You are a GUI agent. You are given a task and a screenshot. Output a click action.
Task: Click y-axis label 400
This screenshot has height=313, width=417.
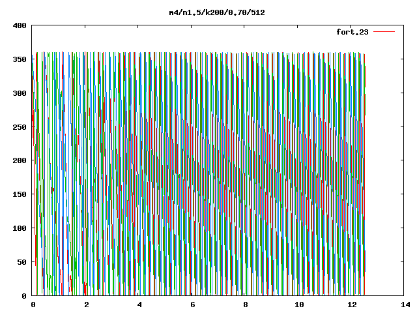point(20,25)
